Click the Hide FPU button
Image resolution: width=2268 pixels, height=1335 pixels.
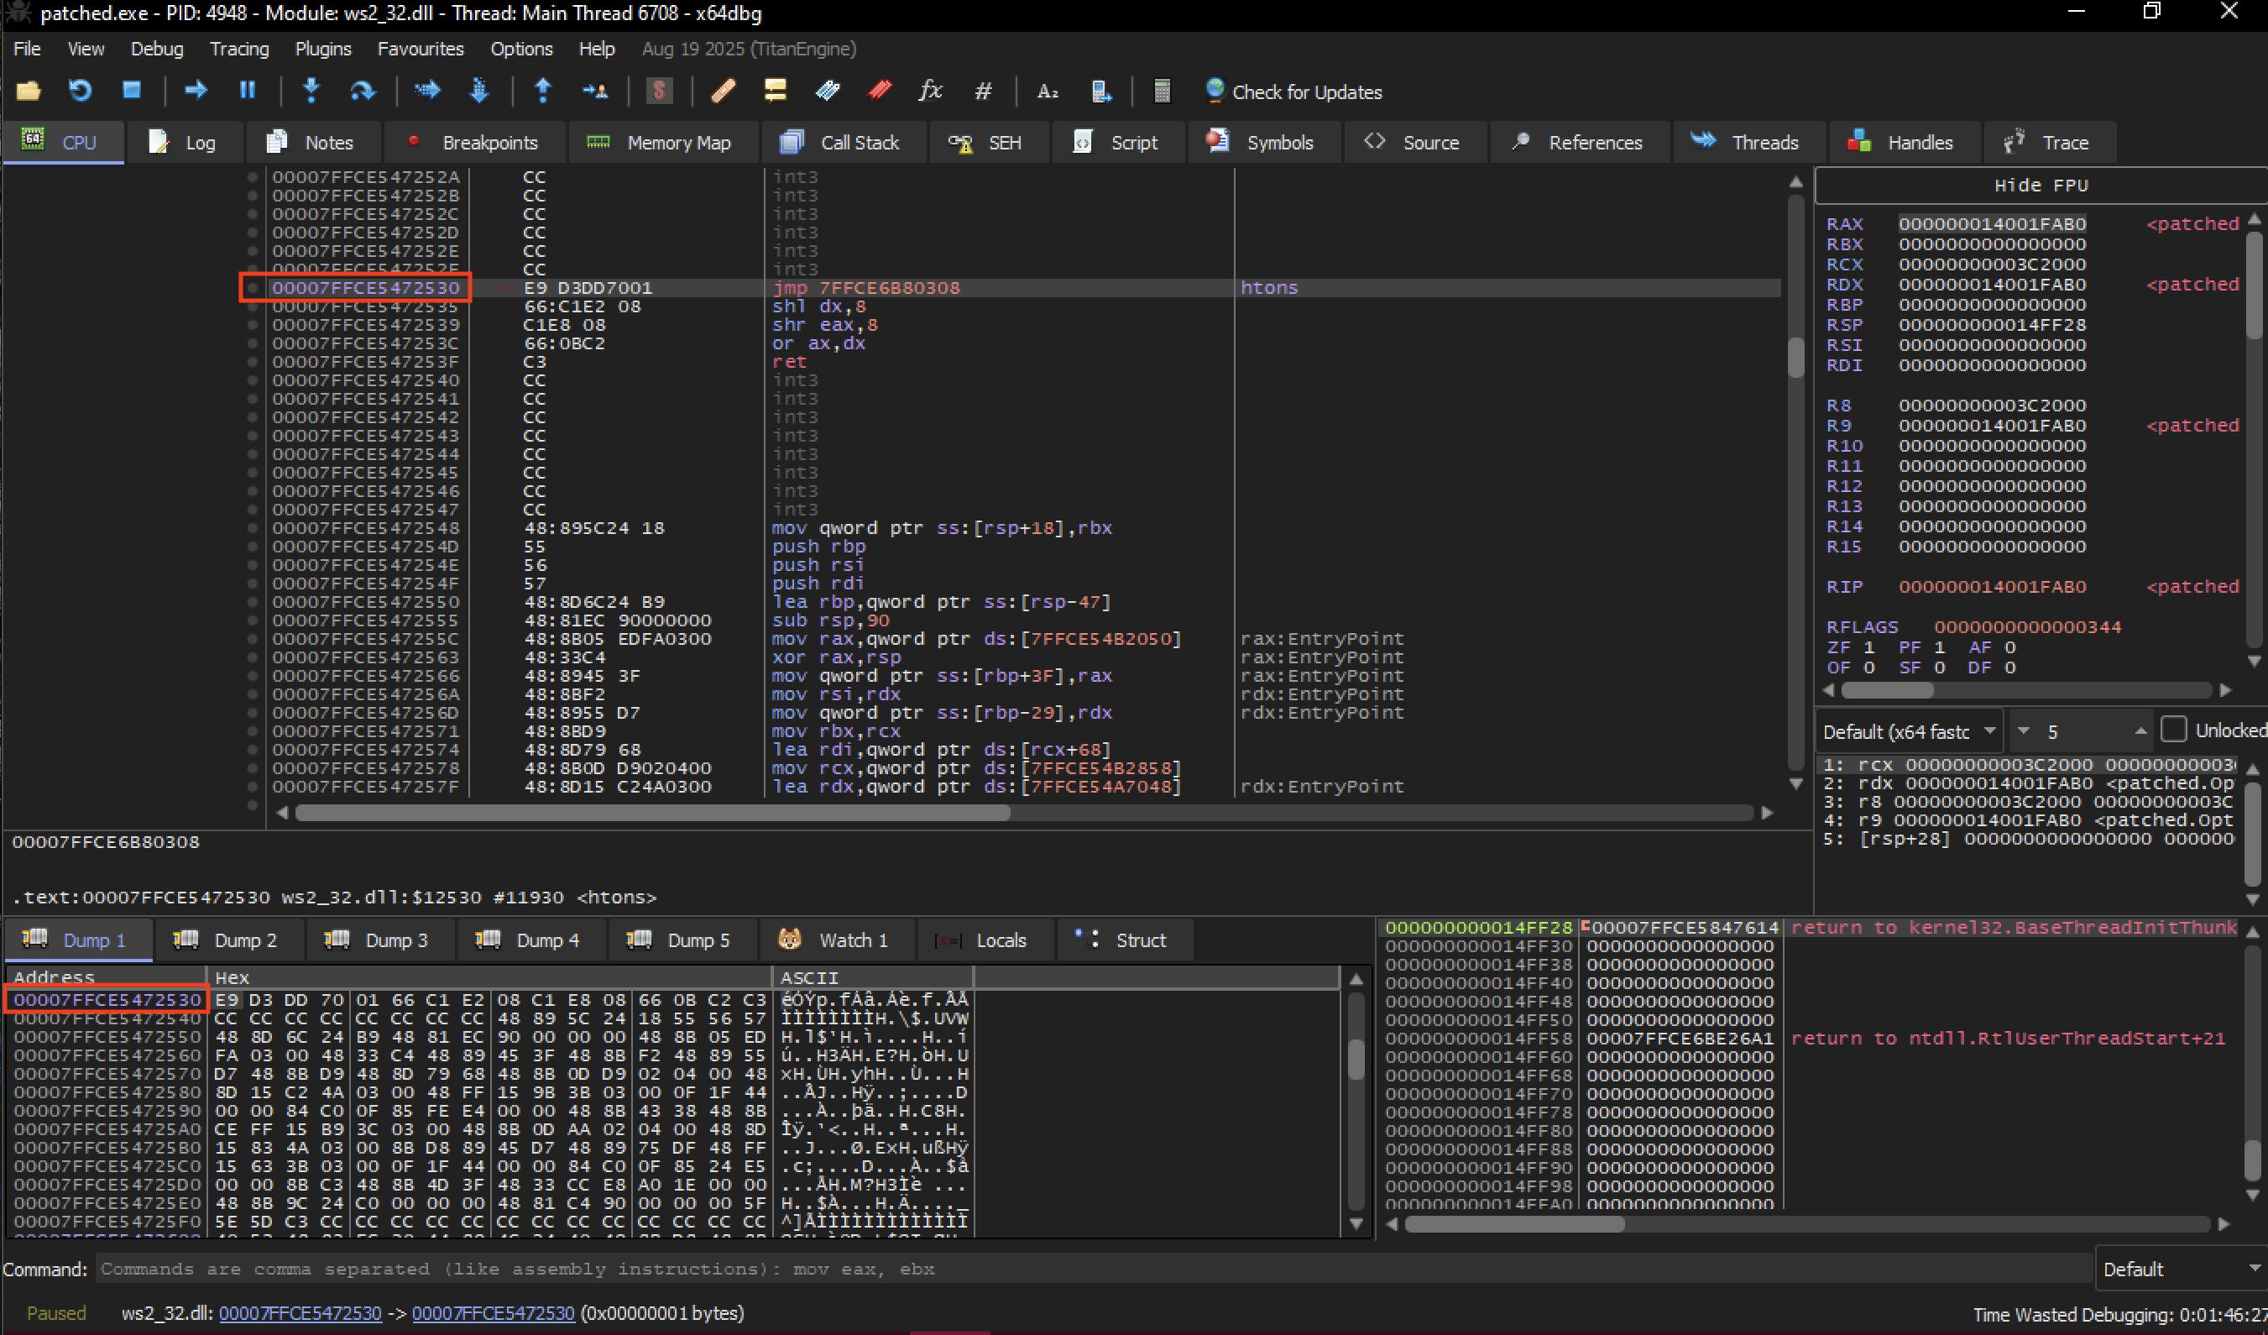(x=2040, y=185)
